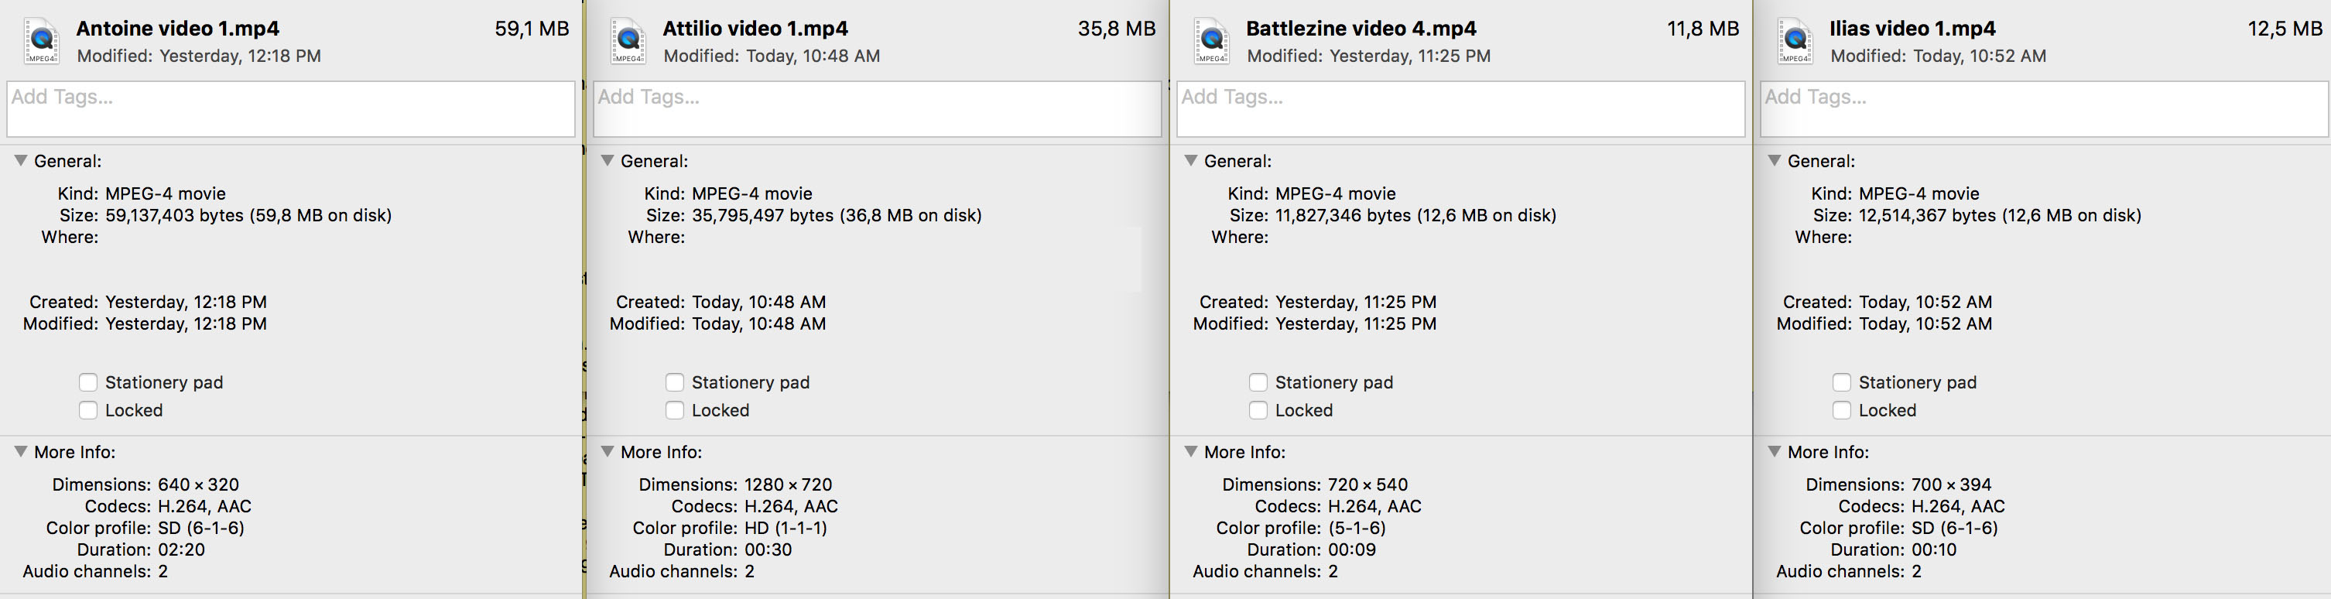Click duration value '00:09'

pyautogui.click(x=1352, y=550)
